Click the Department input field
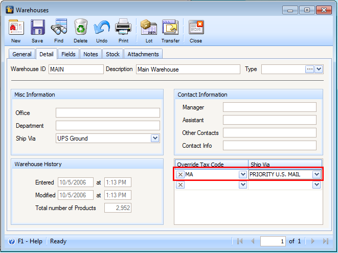 coord(108,125)
